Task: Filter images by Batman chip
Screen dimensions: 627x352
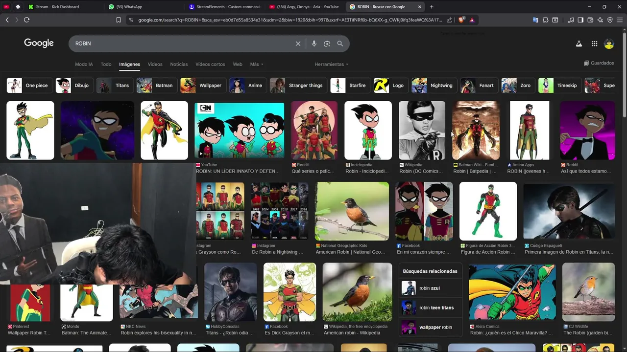Action: [157, 86]
